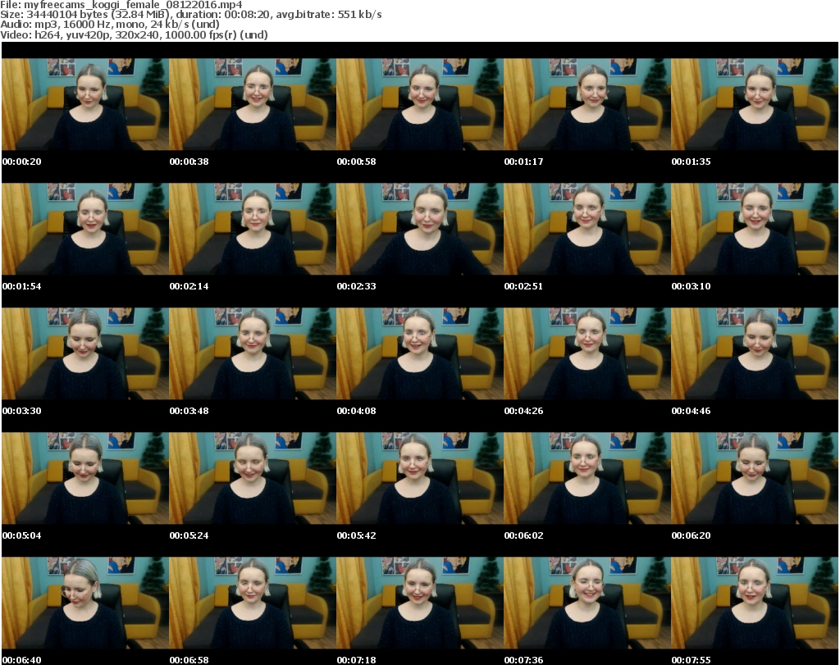Viewport: 840px width, 665px height.
Task: Select the thumbnail frame at 00:07:55
Action: pos(755,604)
